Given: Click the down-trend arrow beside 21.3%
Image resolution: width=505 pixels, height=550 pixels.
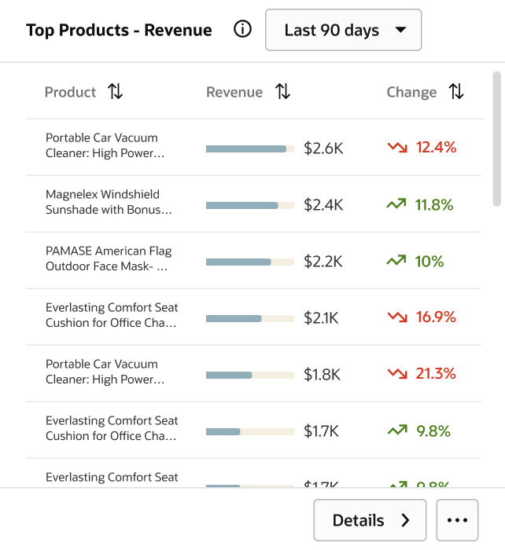Looking at the screenshot, I should pos(396,374).
